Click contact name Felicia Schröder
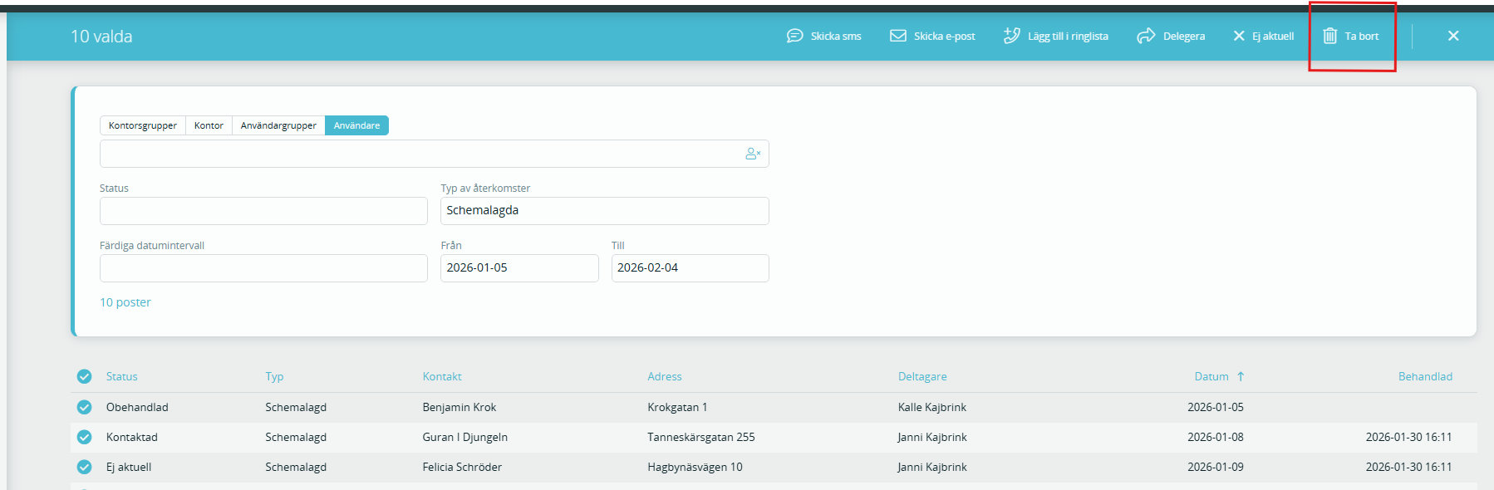 click(462, 467)
